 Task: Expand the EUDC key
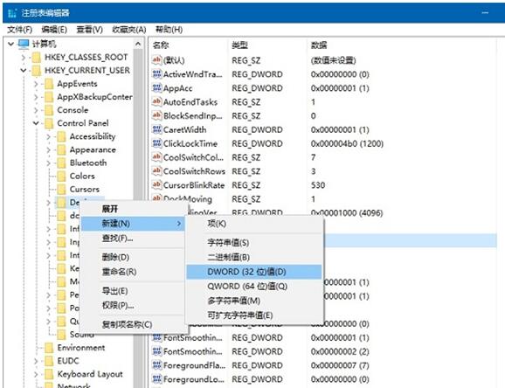point(36,361)
